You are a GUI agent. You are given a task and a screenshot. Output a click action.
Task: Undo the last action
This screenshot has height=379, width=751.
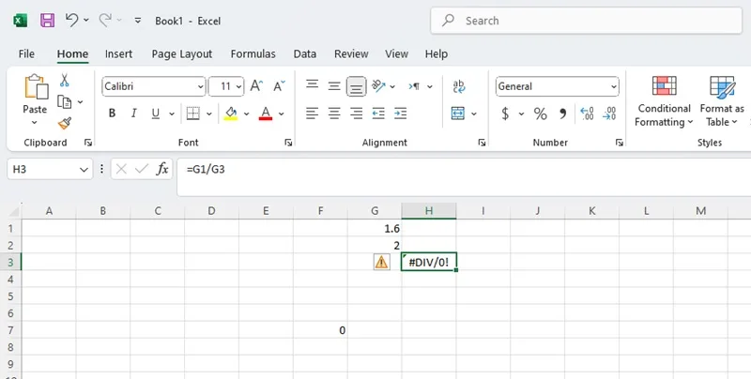(x=72, y=20)
